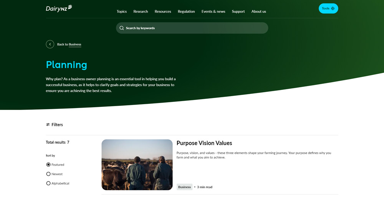Click the Filters sliders icon

coord(48,125)
